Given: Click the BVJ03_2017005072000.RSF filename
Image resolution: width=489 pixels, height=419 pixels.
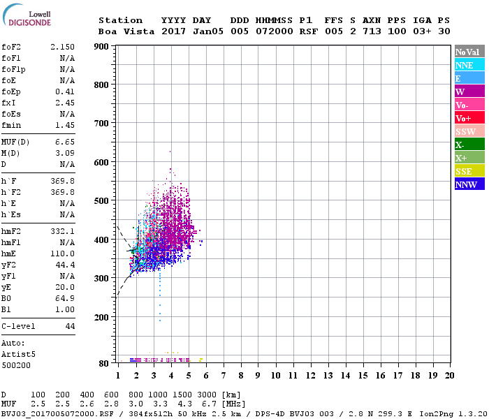Looking at the screenshot, I should (x=57, y=414).
